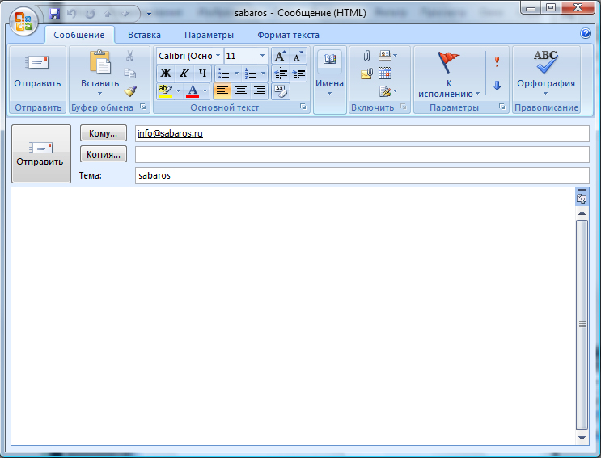Click the Кому... button
601x458 pixels.
103,133
